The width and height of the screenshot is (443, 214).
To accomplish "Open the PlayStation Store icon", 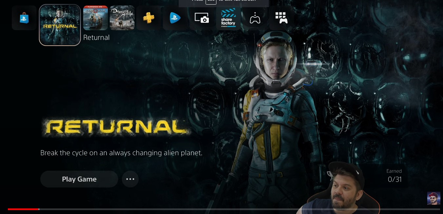I will (24, 18).
